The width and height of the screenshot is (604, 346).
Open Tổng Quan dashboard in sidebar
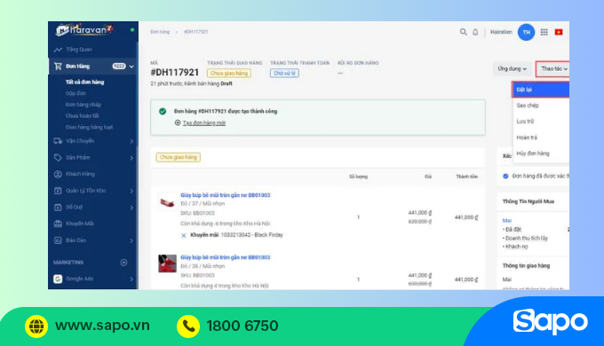78,50
